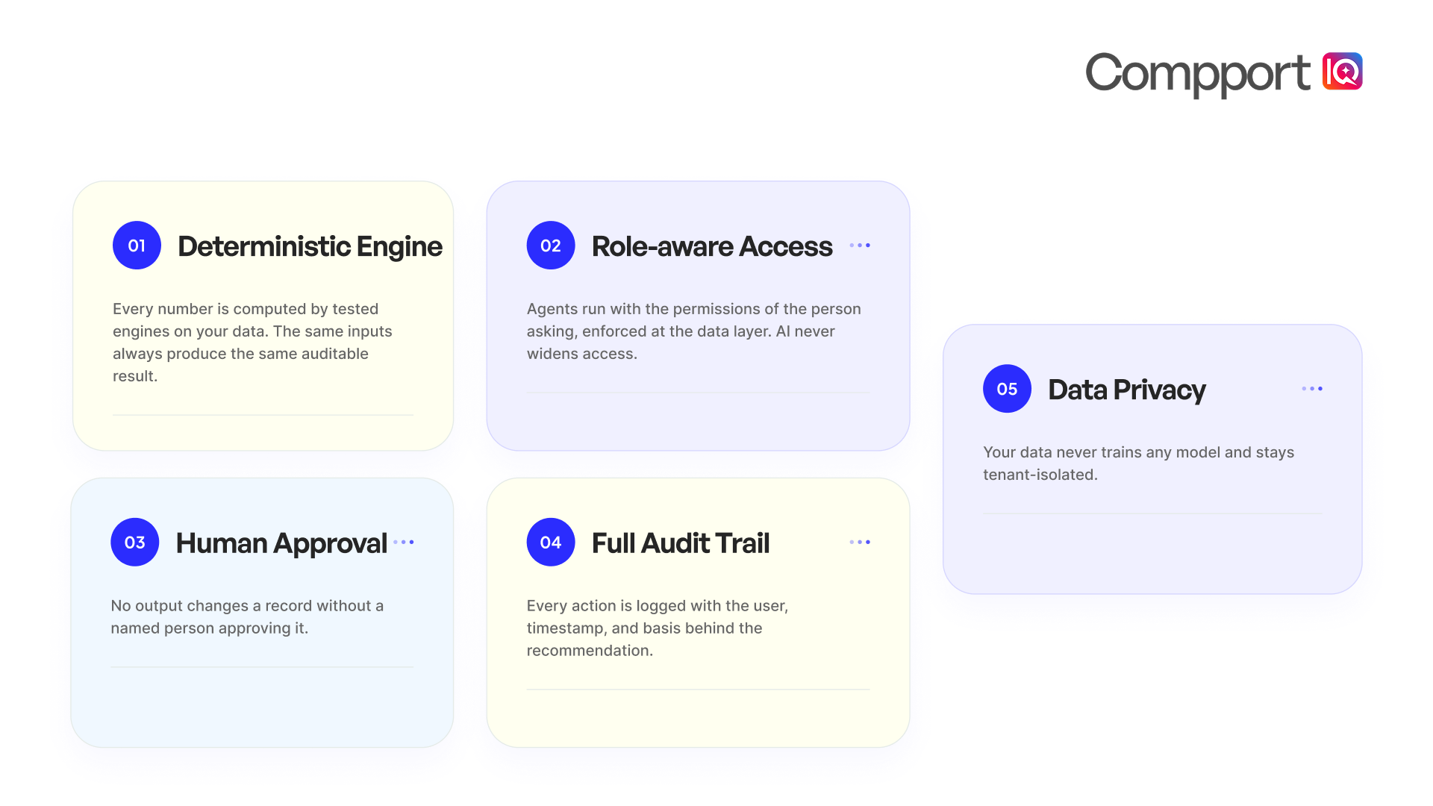Click the Deterministic Engine heading
The width and height of the screenshot is (1433, 806).
click(310, 247)
